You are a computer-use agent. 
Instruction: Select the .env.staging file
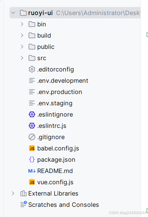[55, 103]
